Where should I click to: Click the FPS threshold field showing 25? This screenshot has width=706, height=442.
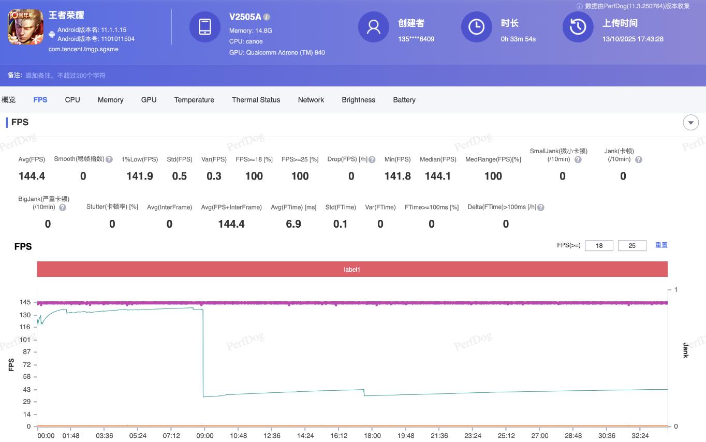tap(632, 246)
